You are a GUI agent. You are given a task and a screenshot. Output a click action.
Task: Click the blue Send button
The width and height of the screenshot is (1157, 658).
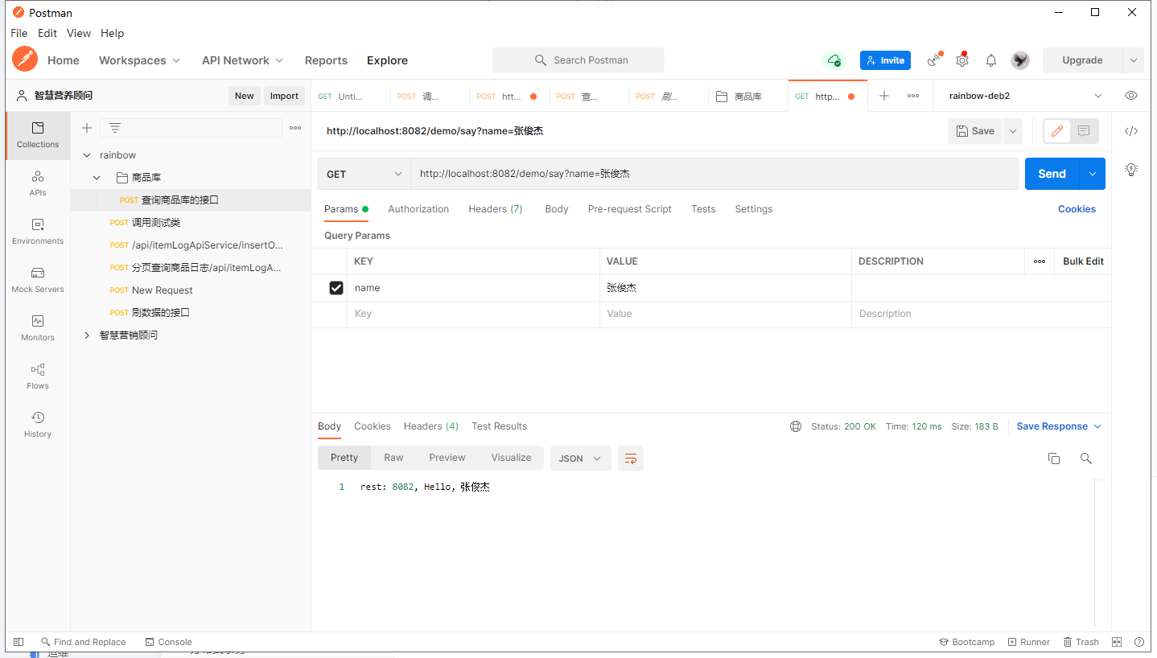(1052, 174)
